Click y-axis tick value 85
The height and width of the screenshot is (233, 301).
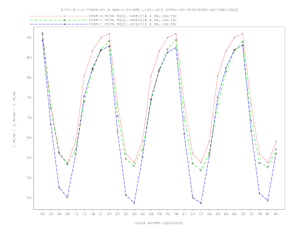(x=29, y=57)
